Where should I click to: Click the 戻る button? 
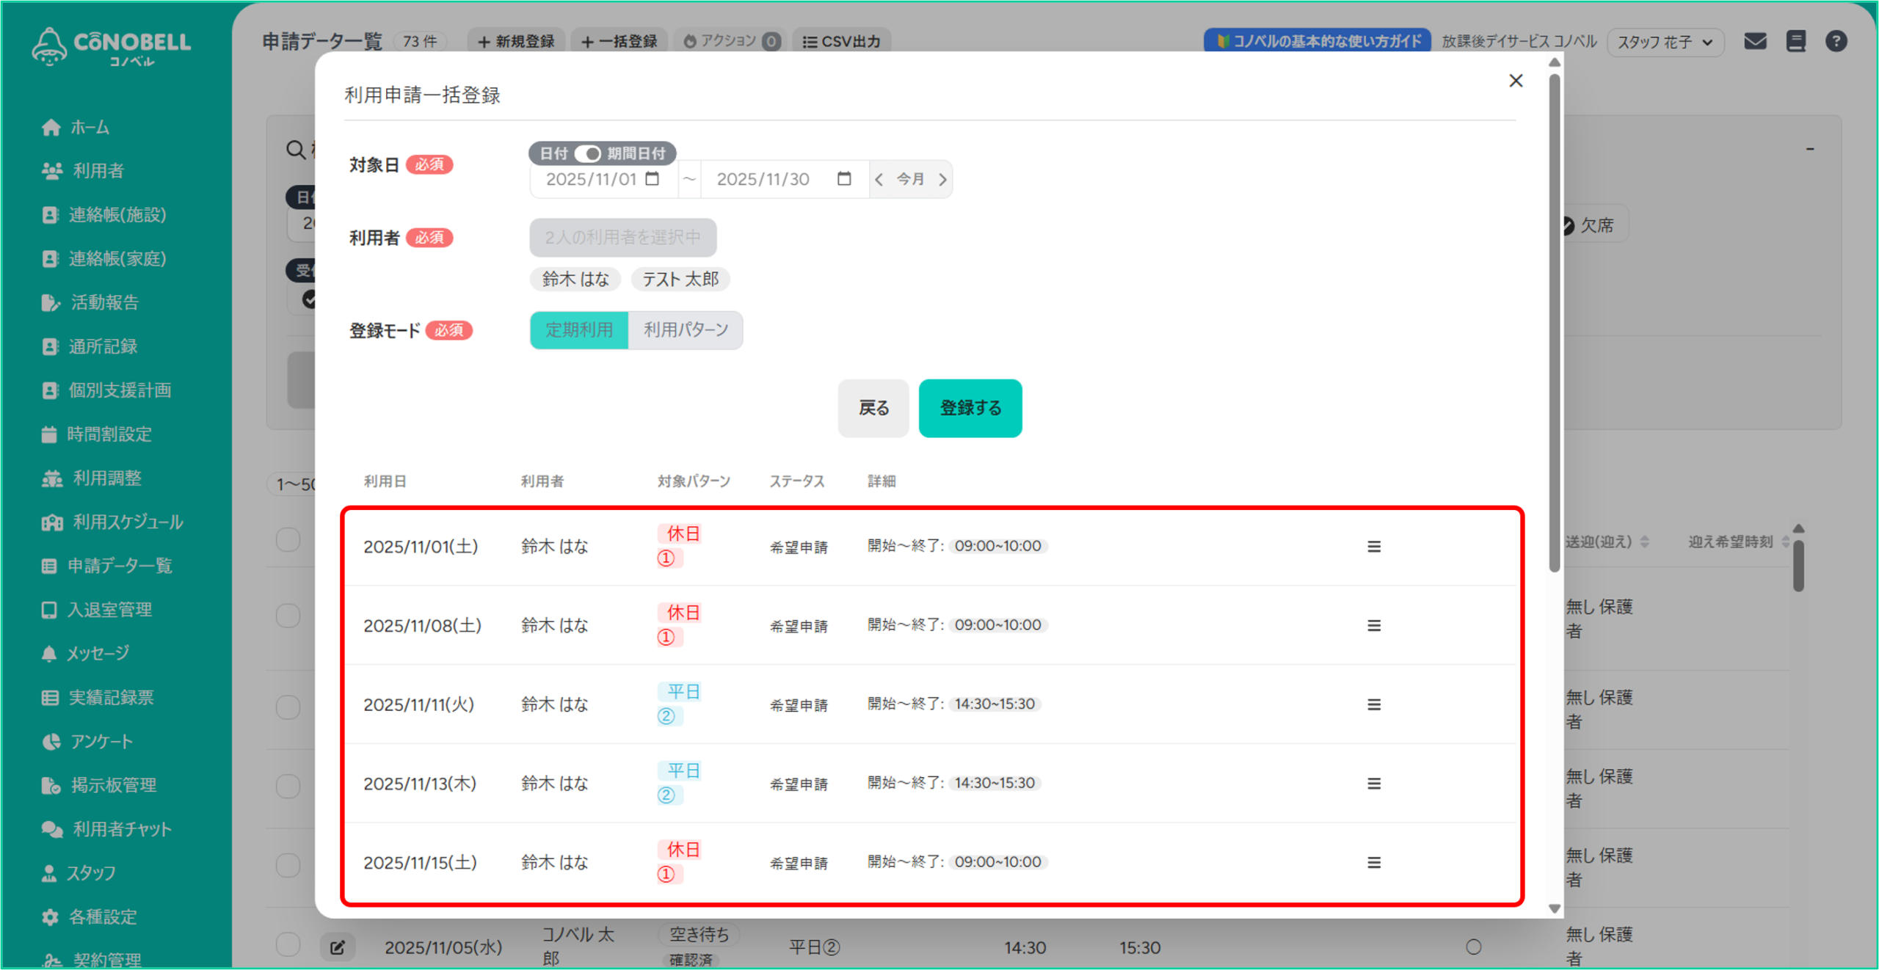pos(873,408)
